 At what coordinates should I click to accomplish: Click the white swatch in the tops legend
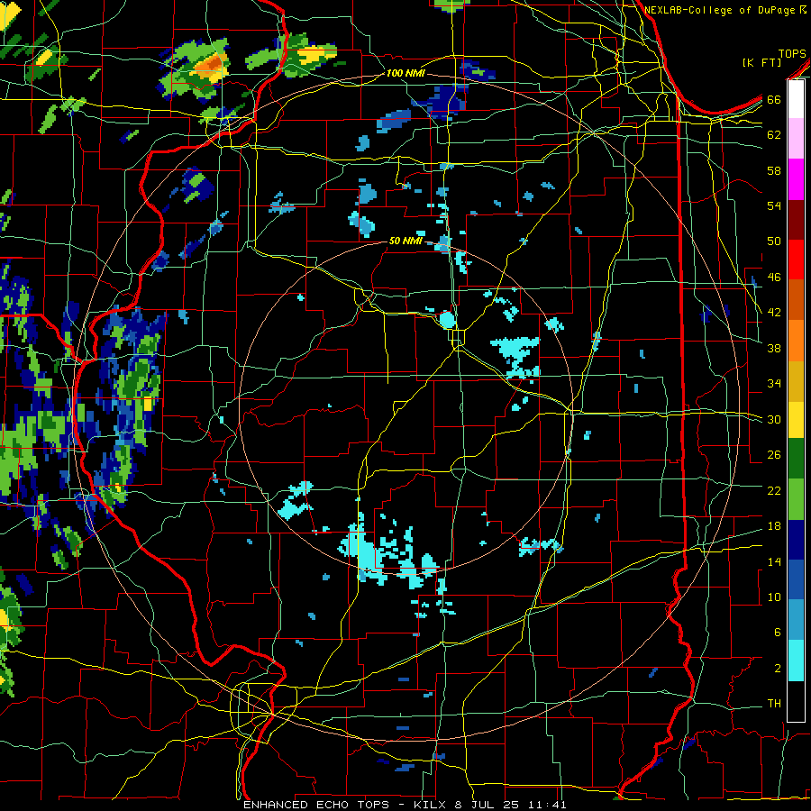[796, 99]
